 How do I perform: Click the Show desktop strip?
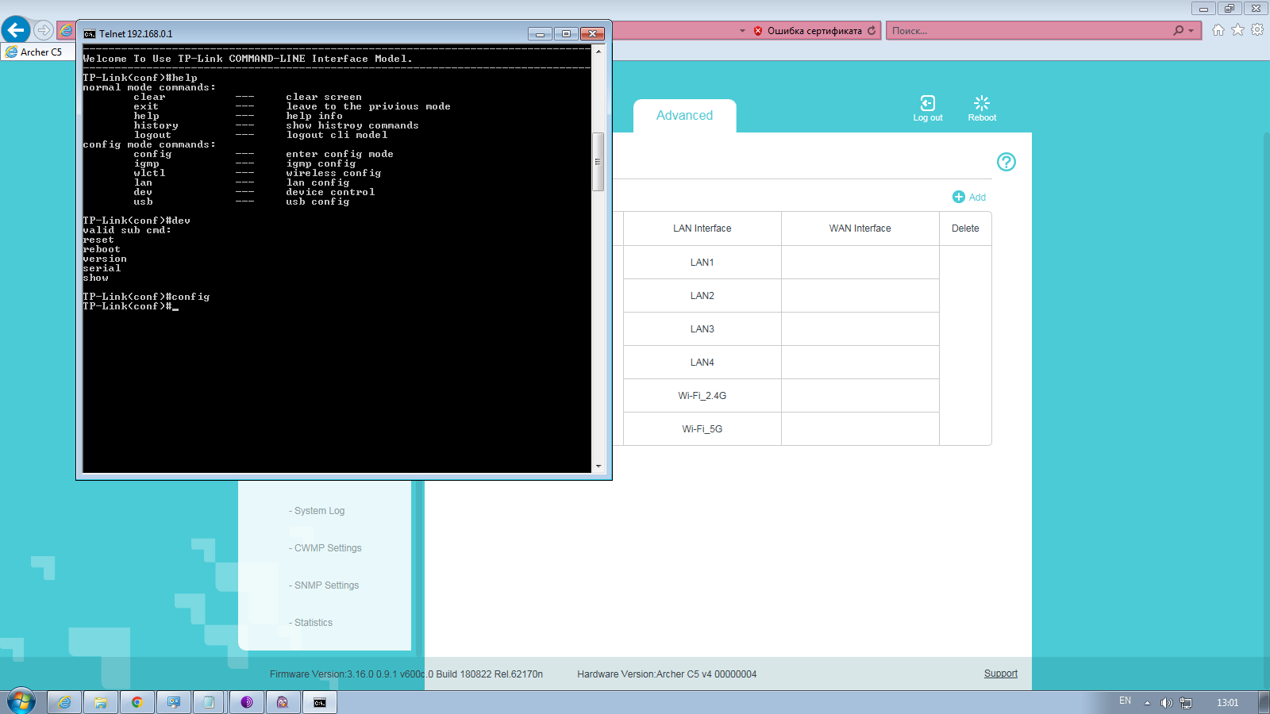1264,702
